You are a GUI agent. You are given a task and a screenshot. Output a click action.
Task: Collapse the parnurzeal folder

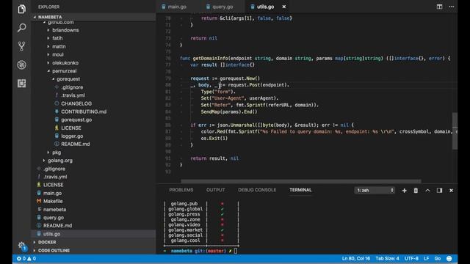(64, 71)
